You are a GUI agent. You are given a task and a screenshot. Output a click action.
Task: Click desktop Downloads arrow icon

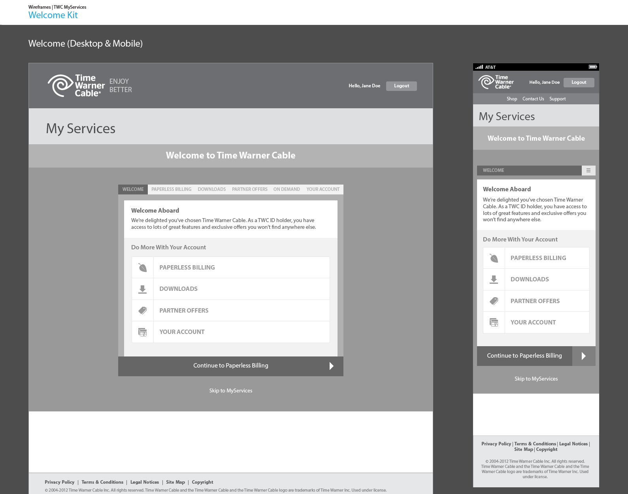point(143,289)
